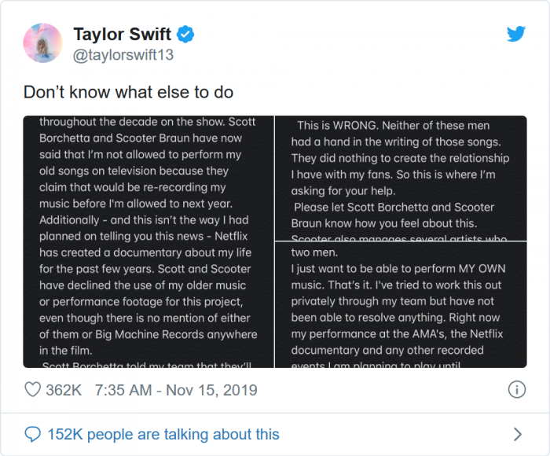Click the speech bubble conversation icon
The image size is (550, 456).
pyautogui.click(x=32, y=434)
